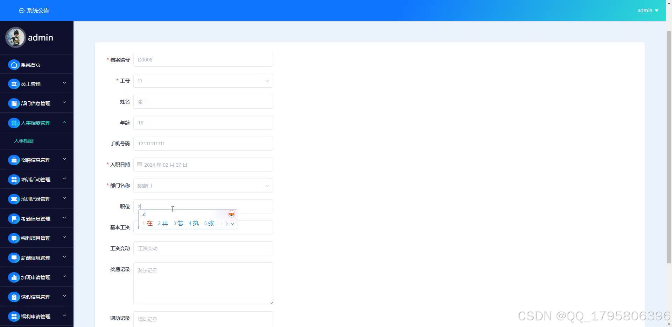Image resolution: width=672 pixels, height=327 pixels.
Task: Expand the 部门信息管理 chevron
Action: coord(64,103)
